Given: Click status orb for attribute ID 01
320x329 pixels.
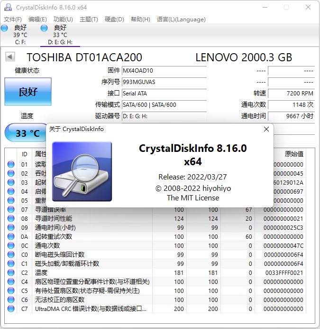Looking at the screenshot, I should tap(11, 164).
